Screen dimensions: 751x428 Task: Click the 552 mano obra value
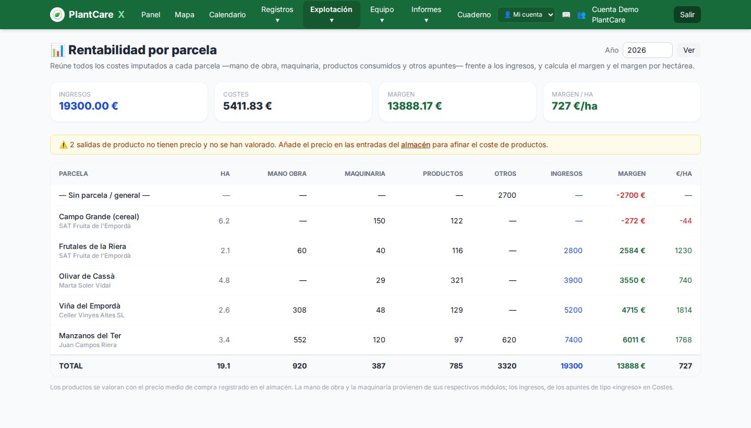click(x=300, y=340)
